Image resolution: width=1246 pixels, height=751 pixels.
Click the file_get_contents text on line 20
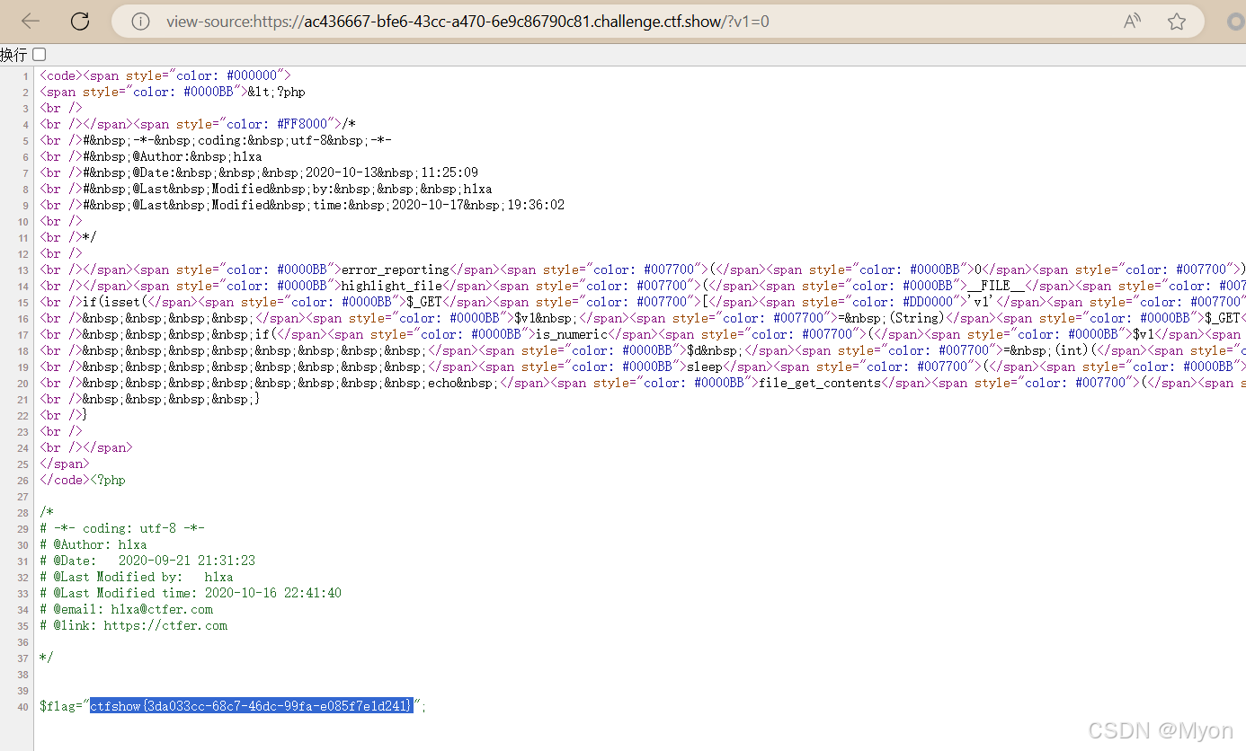pos(820,383)
